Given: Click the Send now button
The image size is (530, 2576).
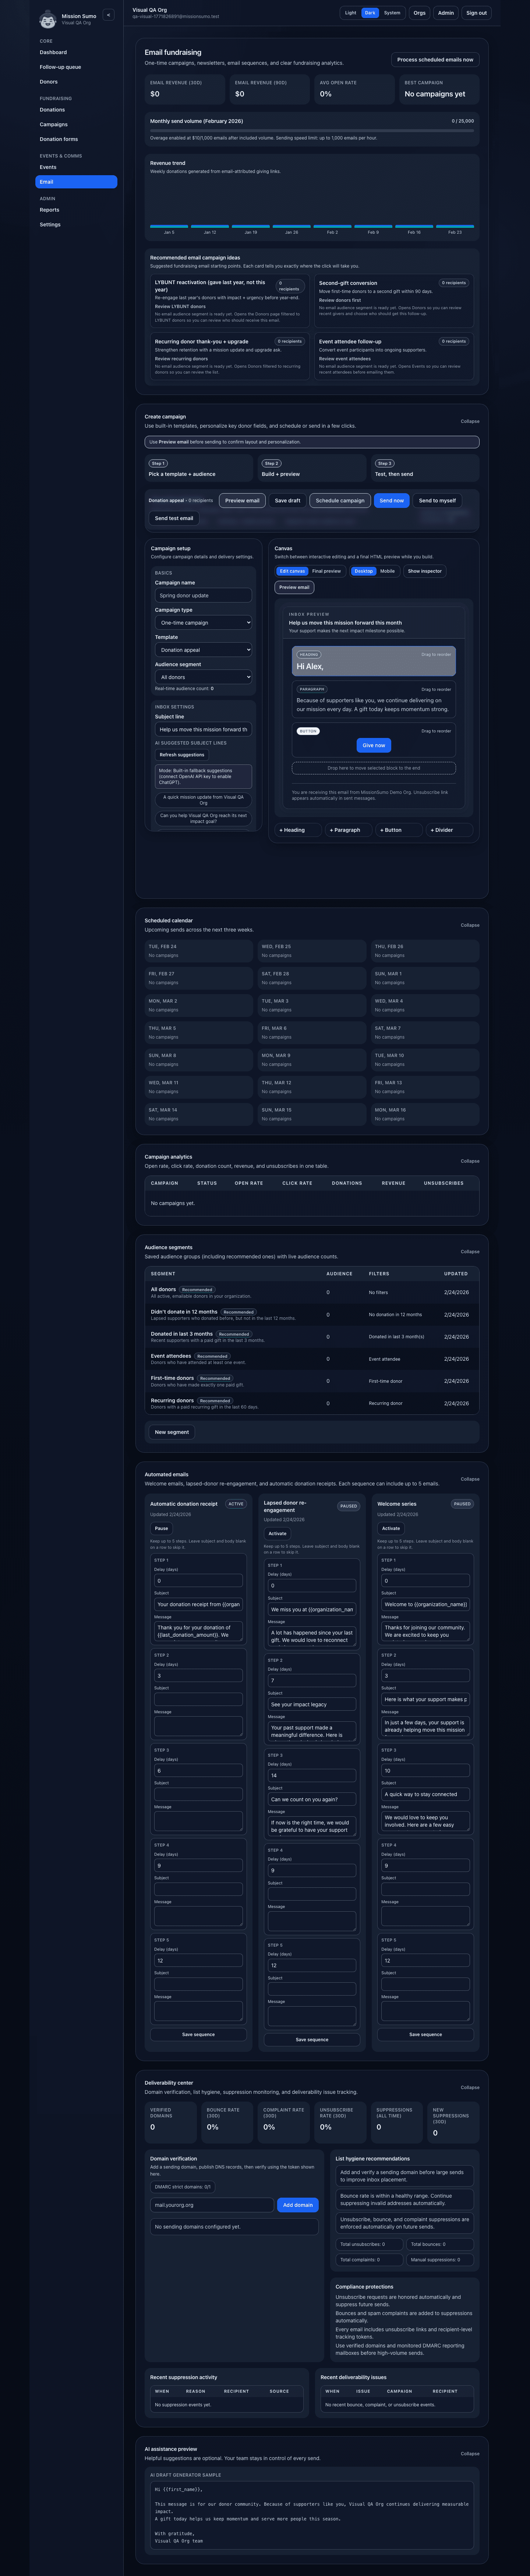Looking at the screenshot, I should coord(392,500).
